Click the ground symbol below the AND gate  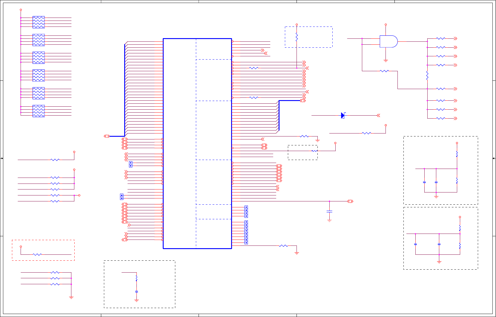coord(386,61)
